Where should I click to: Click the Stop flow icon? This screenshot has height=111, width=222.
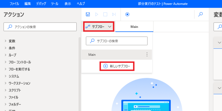coord(105,14)
